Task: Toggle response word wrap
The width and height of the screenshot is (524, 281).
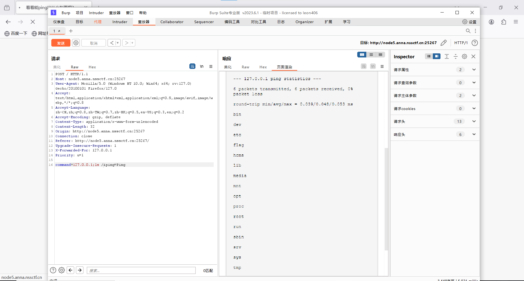Action: pos(364,66)
